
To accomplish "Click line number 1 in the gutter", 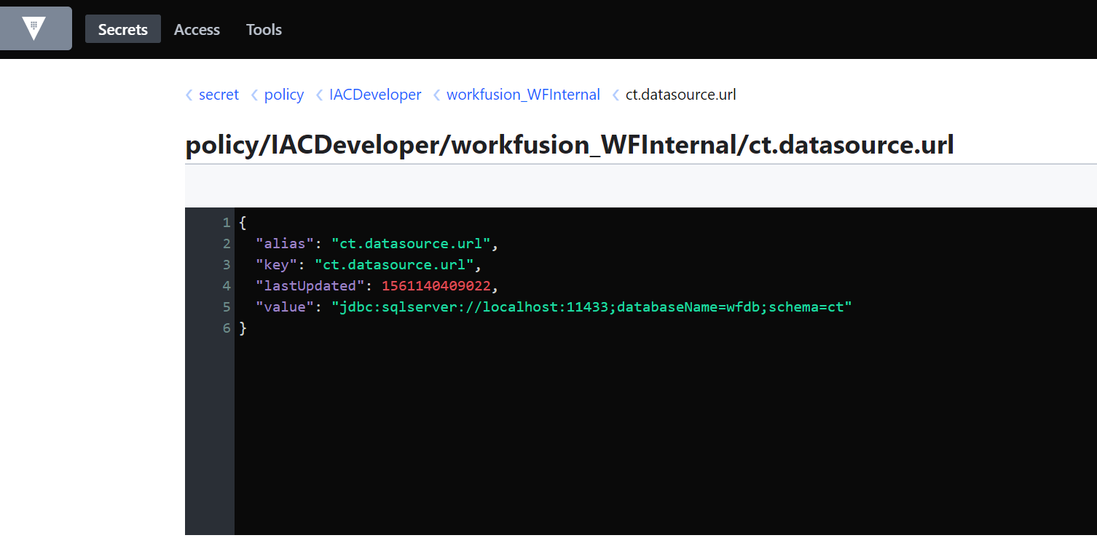I will coord(227,222).
